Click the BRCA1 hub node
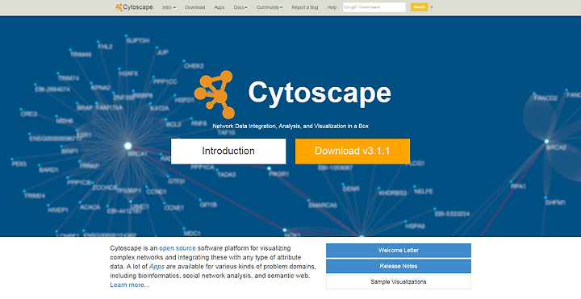 point(127,146)
